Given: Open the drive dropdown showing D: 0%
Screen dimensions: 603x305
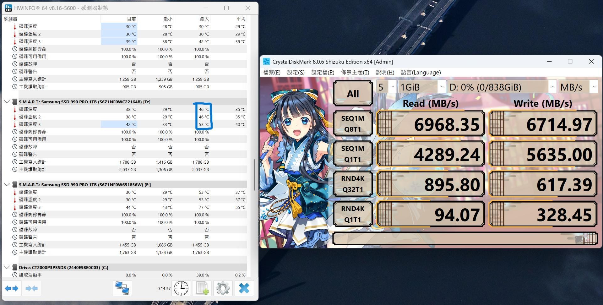Looking at the screenshot, I should 502,87.
